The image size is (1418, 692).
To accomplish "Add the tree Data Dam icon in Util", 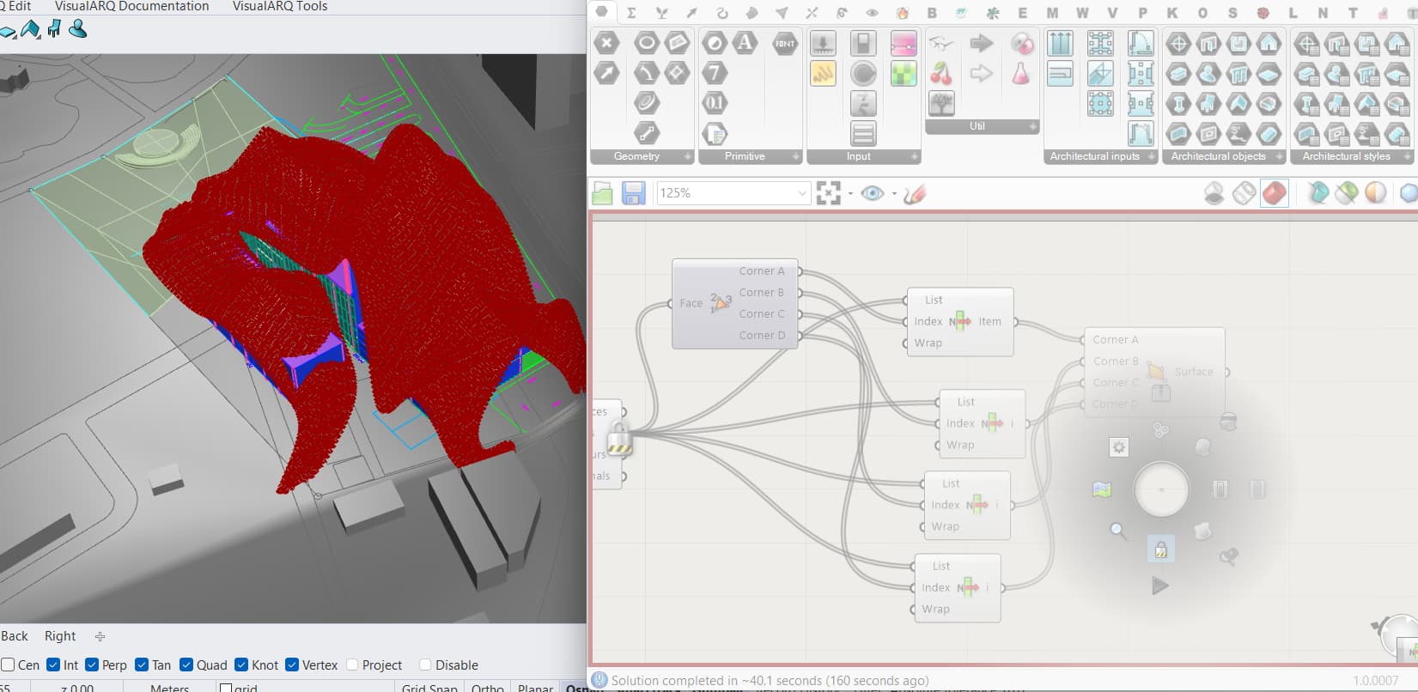I will pos(941,104).
